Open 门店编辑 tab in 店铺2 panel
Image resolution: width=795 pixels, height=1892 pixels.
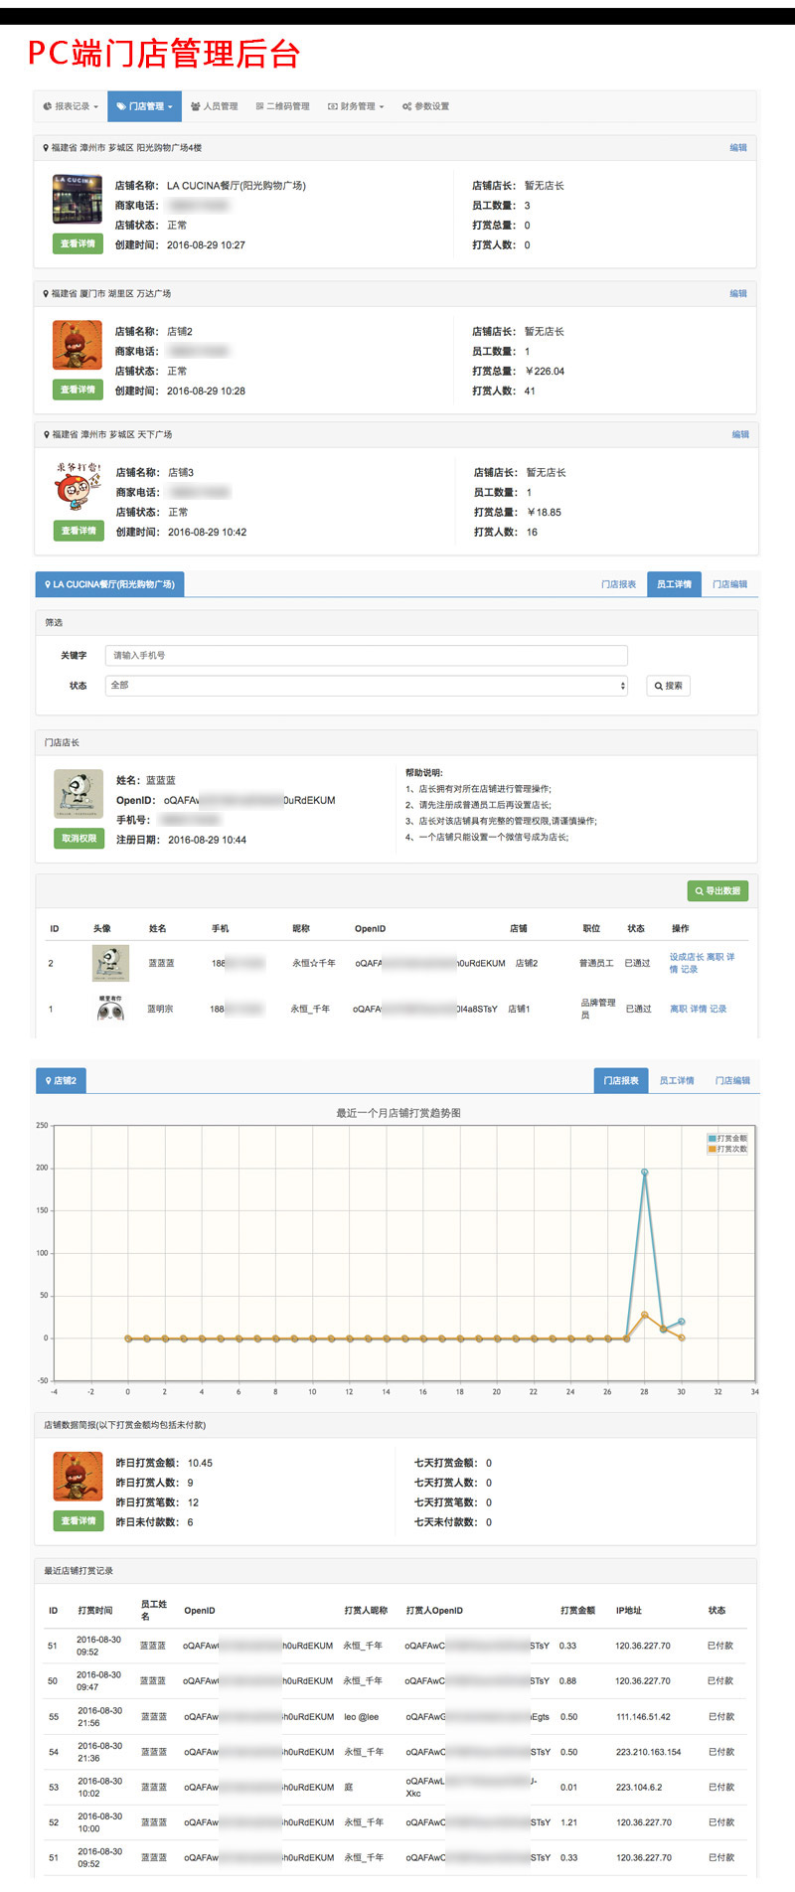coord(732,1081)
